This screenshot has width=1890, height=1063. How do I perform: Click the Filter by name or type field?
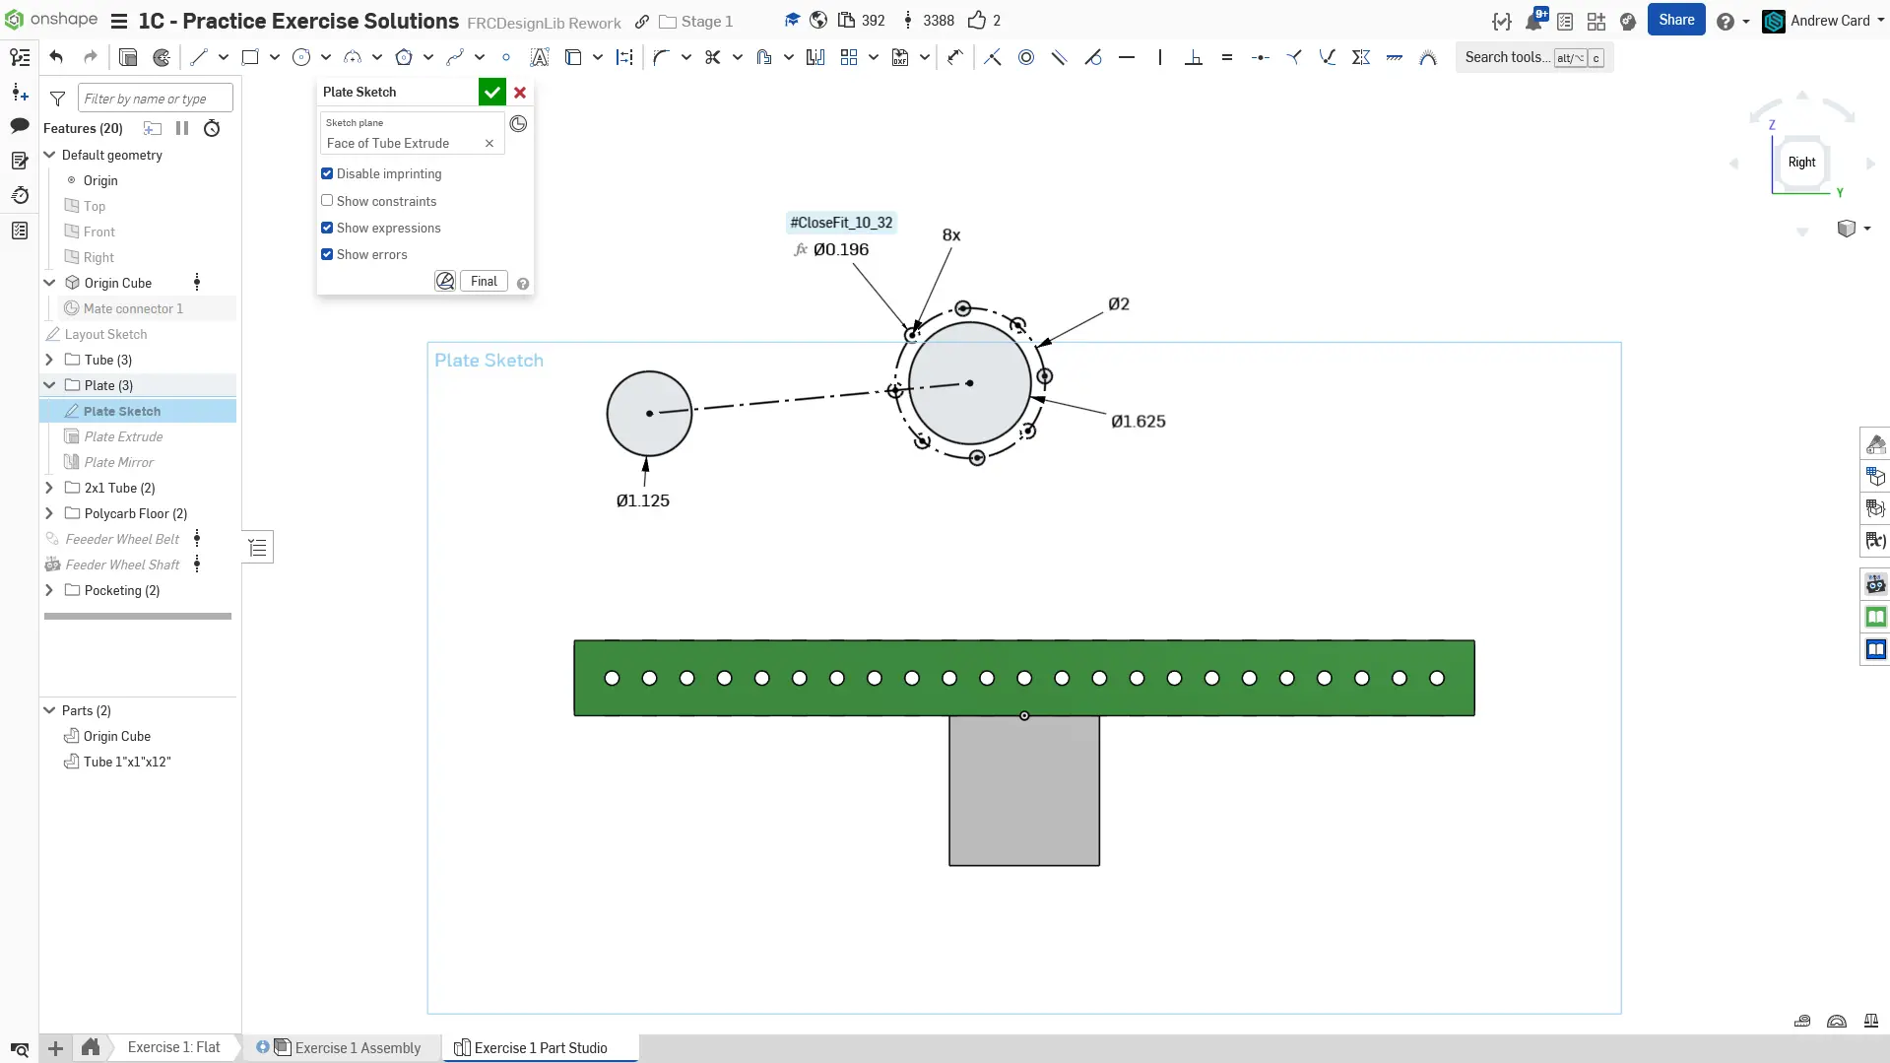(x=156, y=99)
